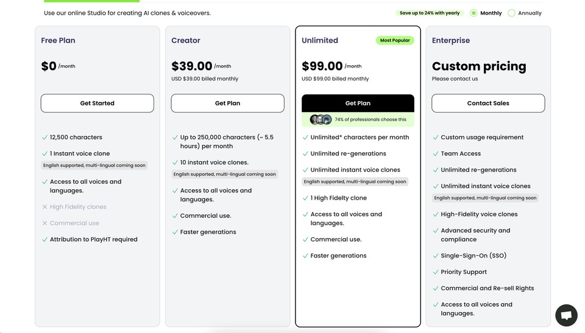
Task: Click Get Plan under Creator
Action: point(227,103)
